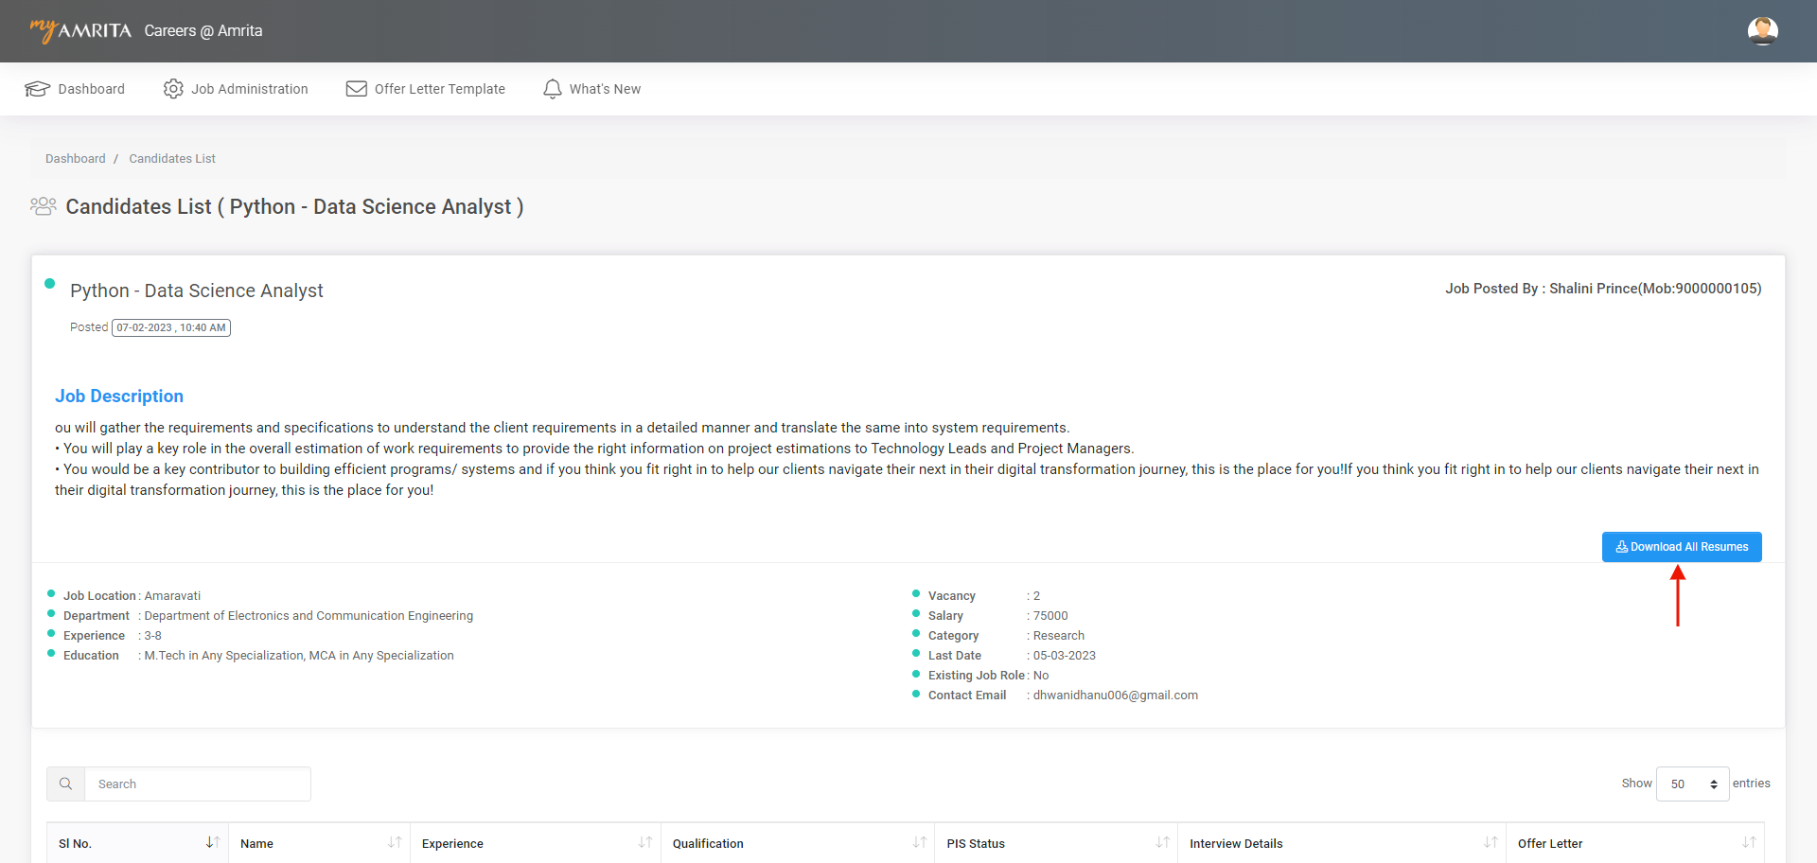Open Offer Letter Template menu

click(x=439, y=89)
